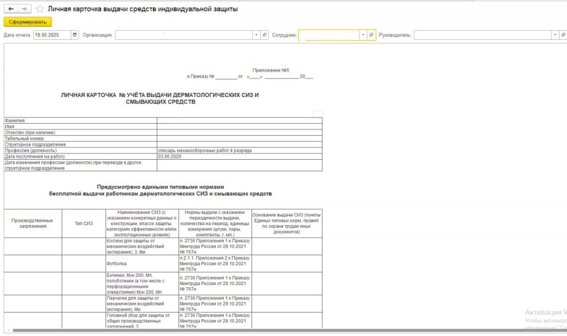Go back using the left arrow button
This screenshot has height=336, width=567.
pyautogui.click(x=11, y=9)
